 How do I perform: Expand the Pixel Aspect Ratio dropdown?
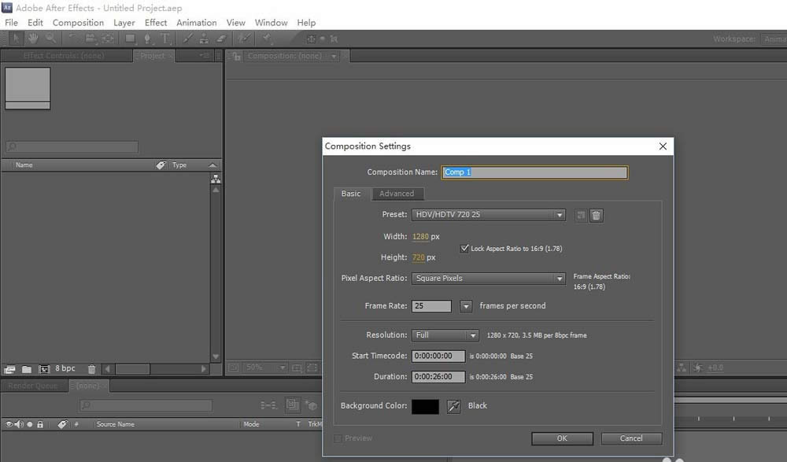pyautogui.click(x=488, y=279)
